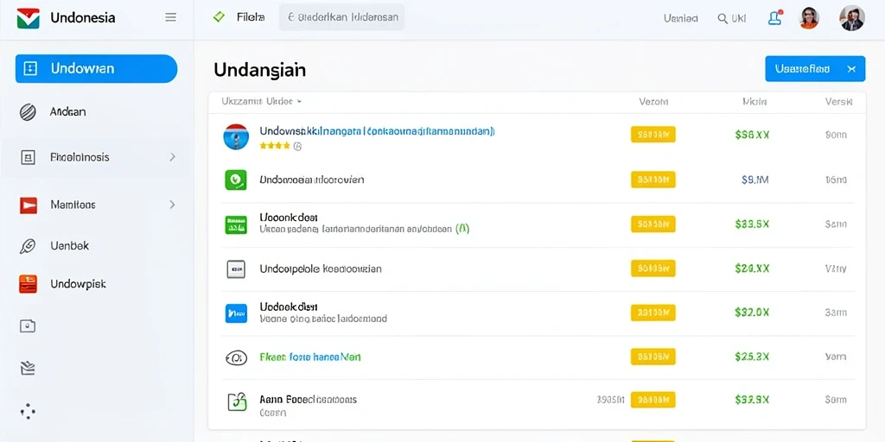885x442 pixels.
Task: Click the green square icon for Udoonkdeat row
Action: 236,224
